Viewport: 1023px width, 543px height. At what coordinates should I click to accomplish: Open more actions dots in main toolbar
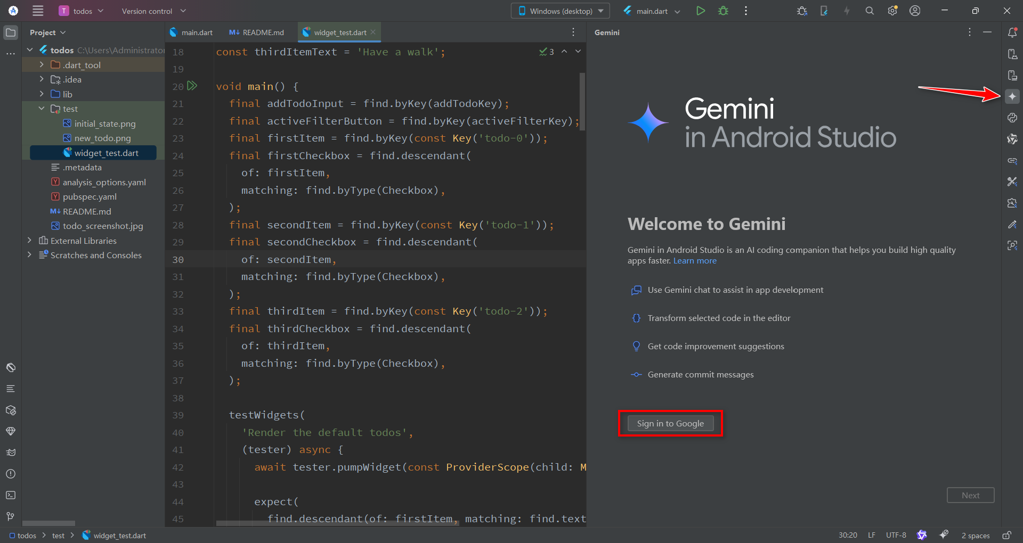(746, 11)
